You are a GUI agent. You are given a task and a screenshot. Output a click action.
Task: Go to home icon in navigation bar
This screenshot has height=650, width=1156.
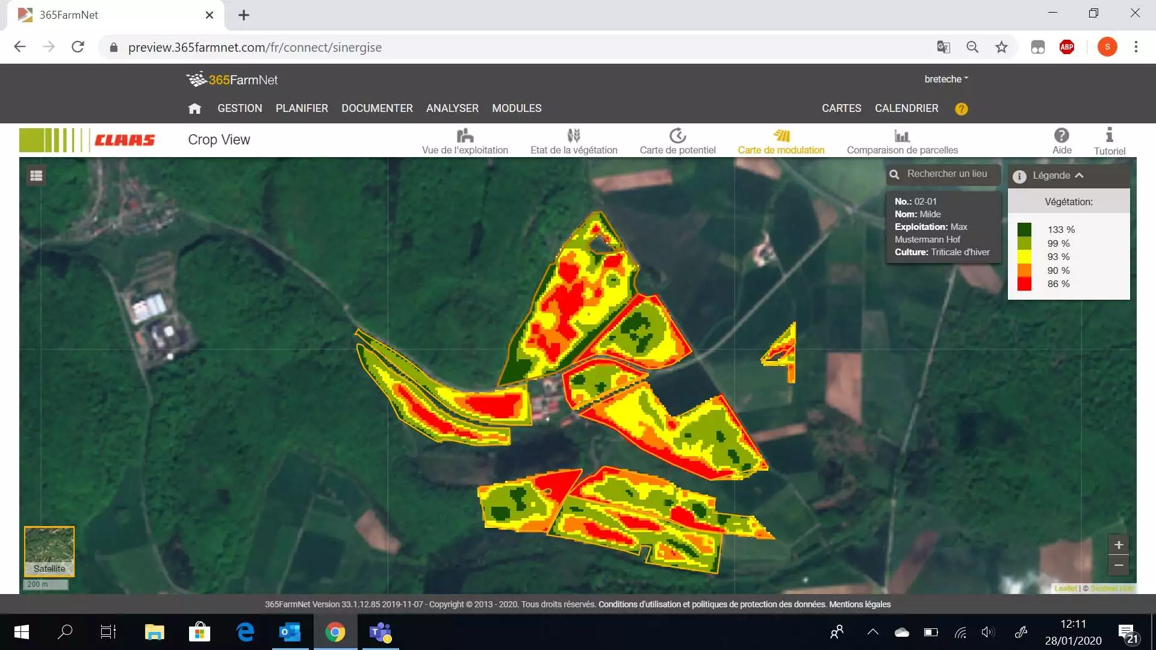[x=194, y=108]
